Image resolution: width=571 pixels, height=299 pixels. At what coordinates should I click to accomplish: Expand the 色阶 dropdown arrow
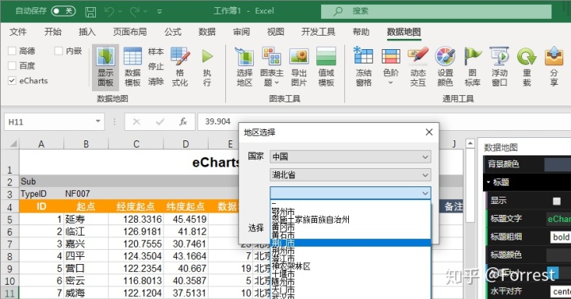click(x=391, y=82)
